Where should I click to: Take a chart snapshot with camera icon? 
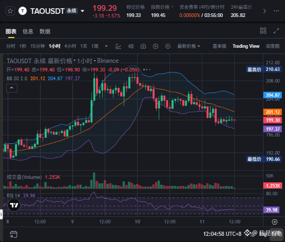click(143, 46)
